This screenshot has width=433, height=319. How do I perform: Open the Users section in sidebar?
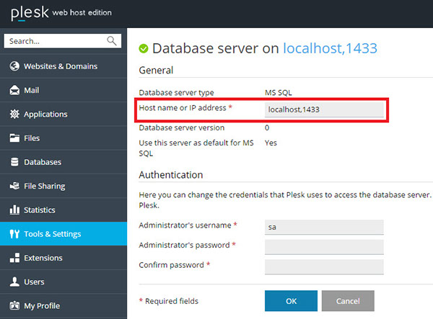[x=34, y=282]
